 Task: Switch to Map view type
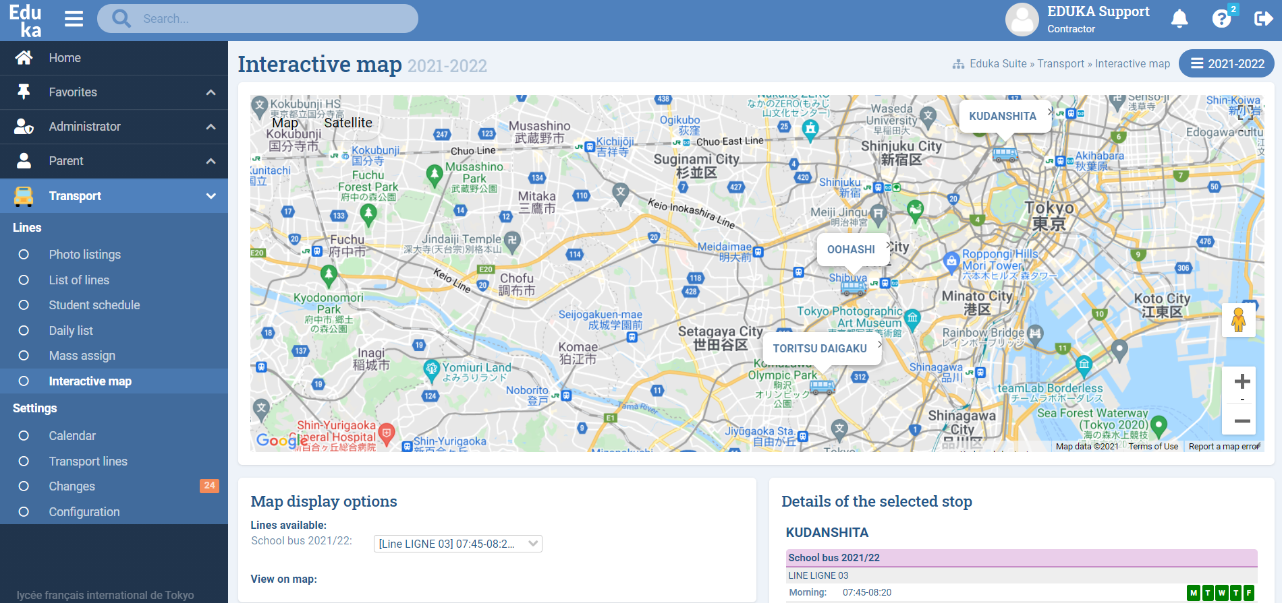[285, 123]
